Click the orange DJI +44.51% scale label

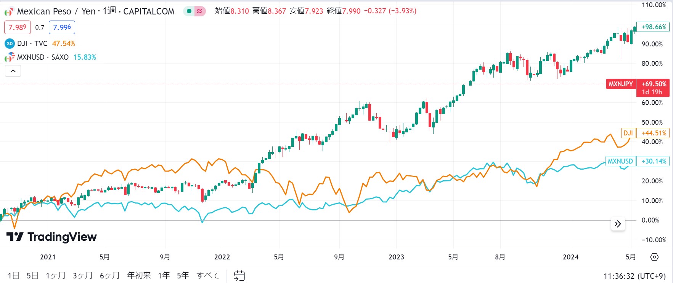pyautogui.click(x=654, y=133)
